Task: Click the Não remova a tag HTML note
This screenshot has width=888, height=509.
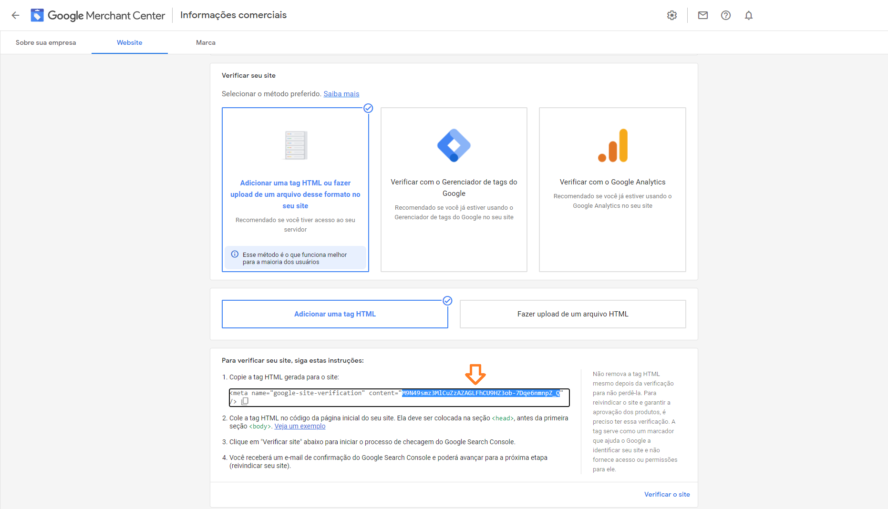Action: coord(635,422)
